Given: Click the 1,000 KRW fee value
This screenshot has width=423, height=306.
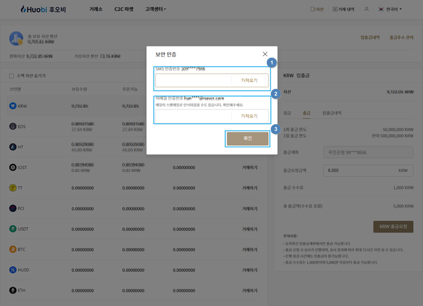Looking at the screenshot, I should tap(403, 188).
